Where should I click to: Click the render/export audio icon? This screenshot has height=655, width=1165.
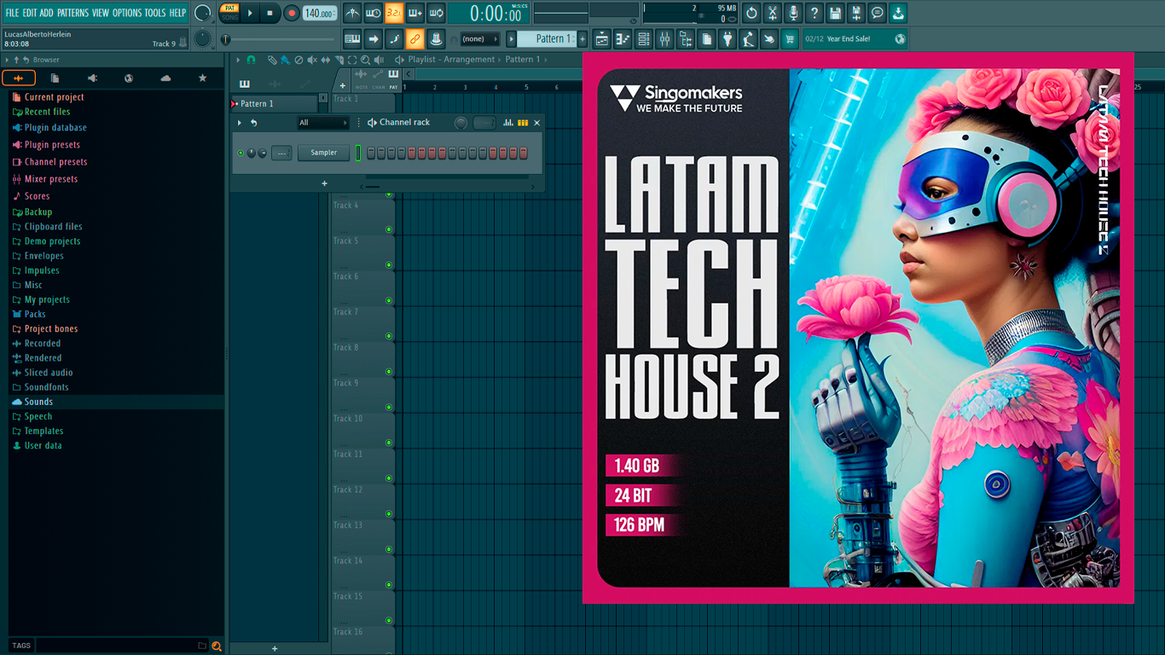pyautogui.click(x=856, y=13)
